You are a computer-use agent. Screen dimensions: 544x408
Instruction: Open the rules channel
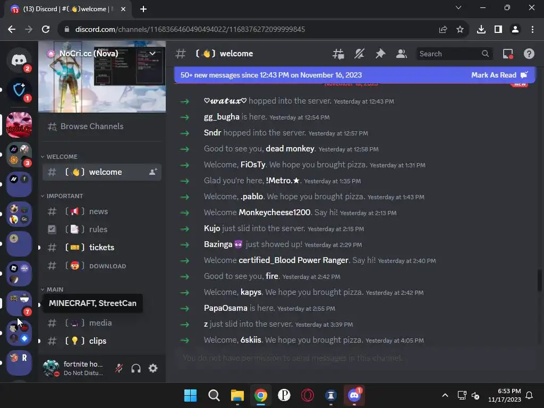click(x=101, y=229)
